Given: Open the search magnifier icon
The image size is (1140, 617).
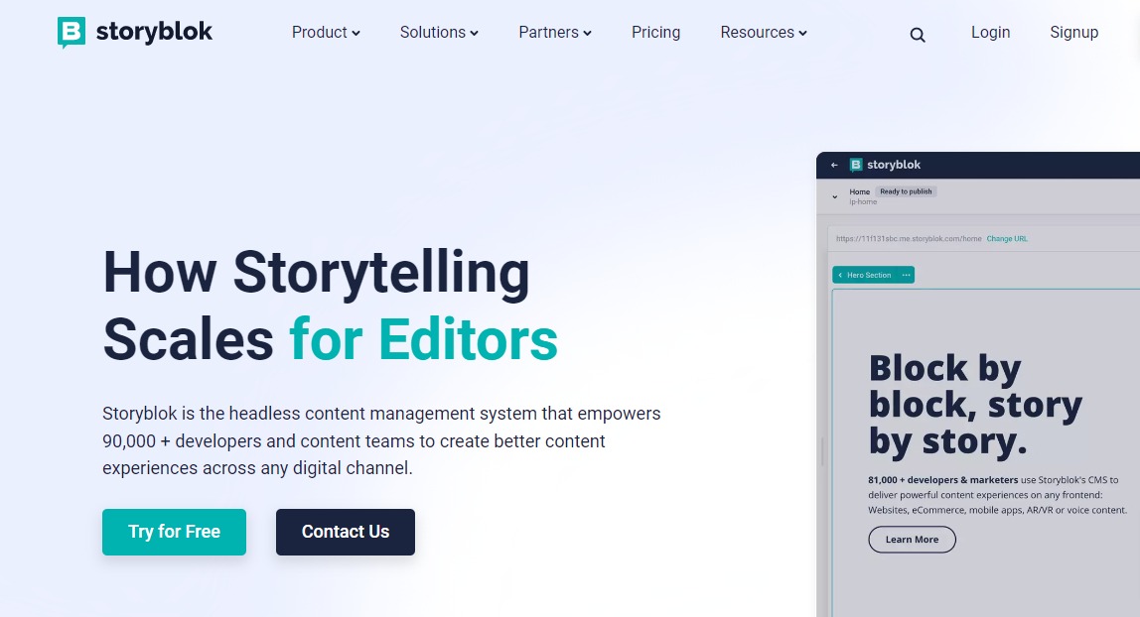Looking at the screenshot, I should tap(918, 35).
